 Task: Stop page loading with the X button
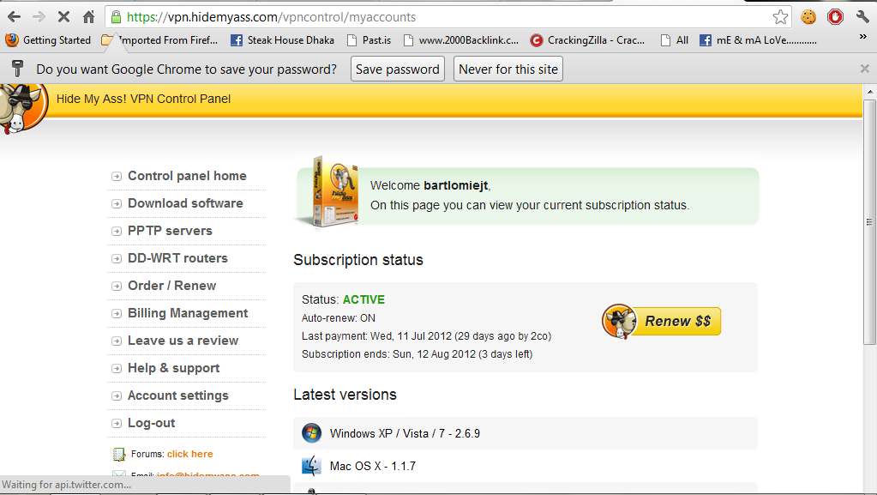tap(63, 17)
